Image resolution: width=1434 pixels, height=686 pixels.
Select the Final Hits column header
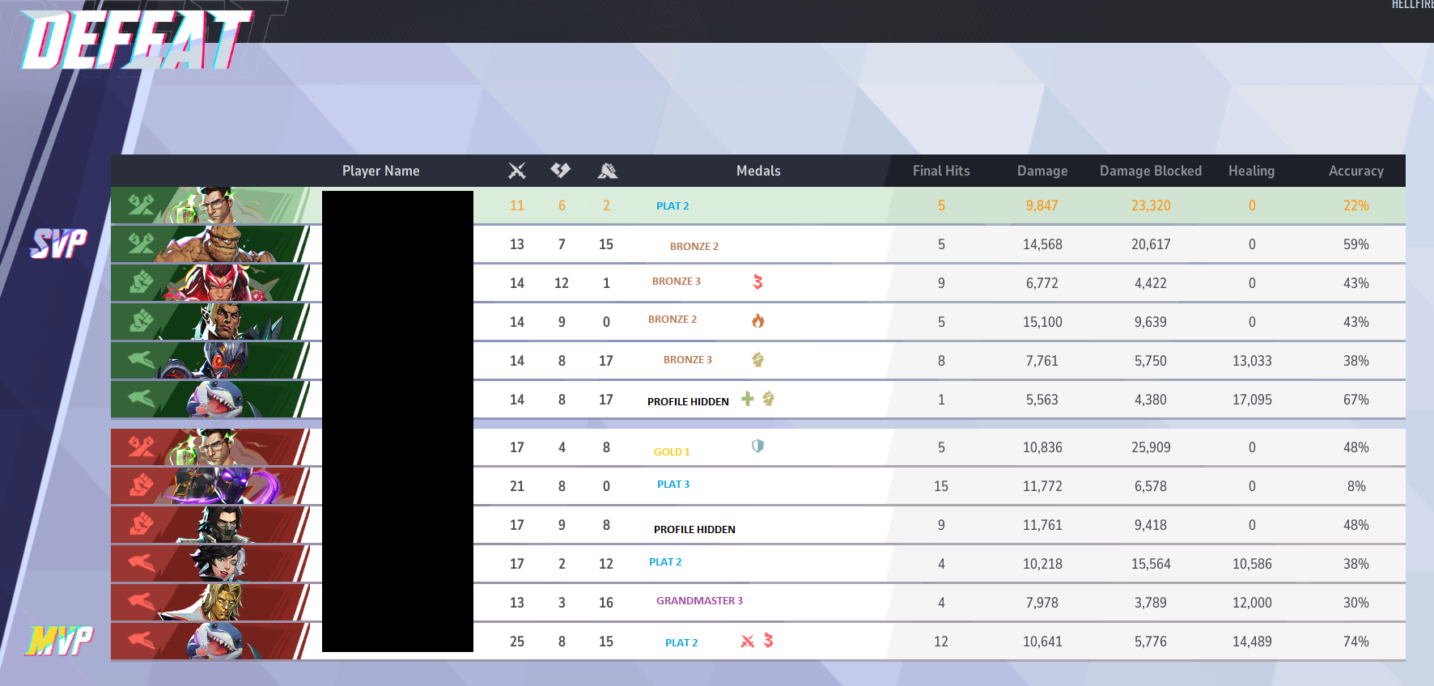coord(941,171)
